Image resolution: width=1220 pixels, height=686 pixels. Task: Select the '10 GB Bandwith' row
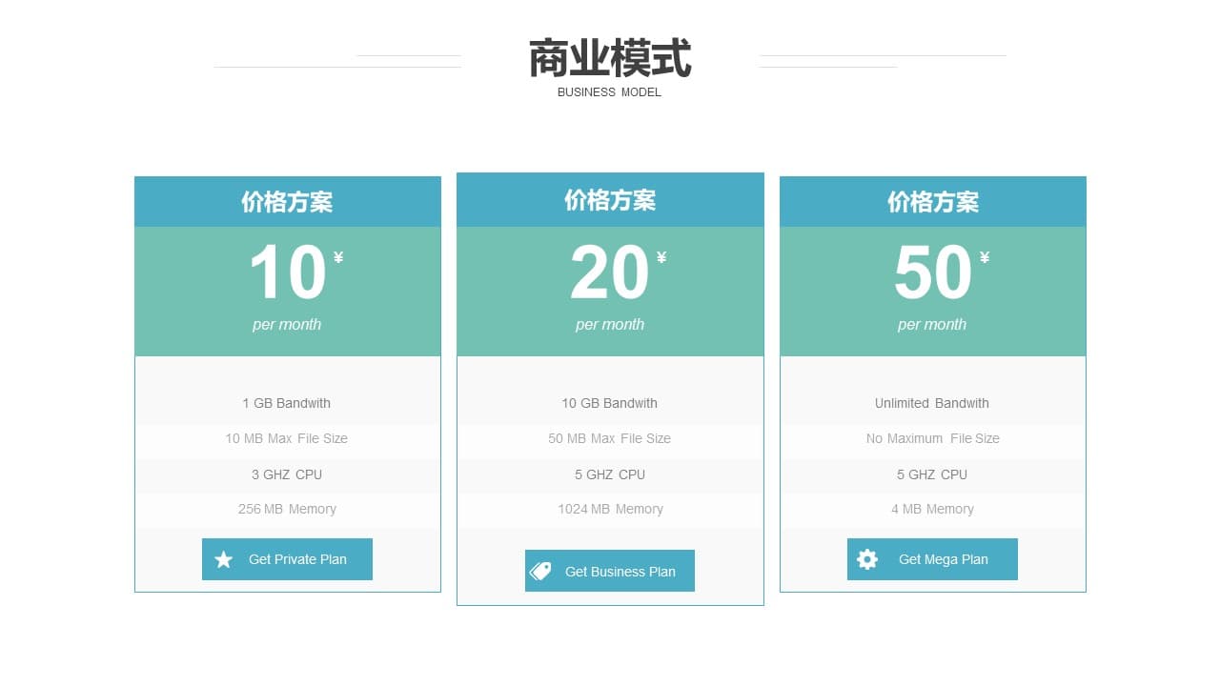tap(610, 403)
